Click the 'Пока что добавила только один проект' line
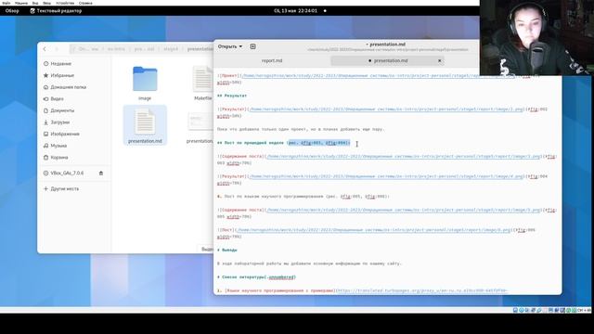Image resolution: width=594 pixels, height=334 pixels. tap(301, 129)
